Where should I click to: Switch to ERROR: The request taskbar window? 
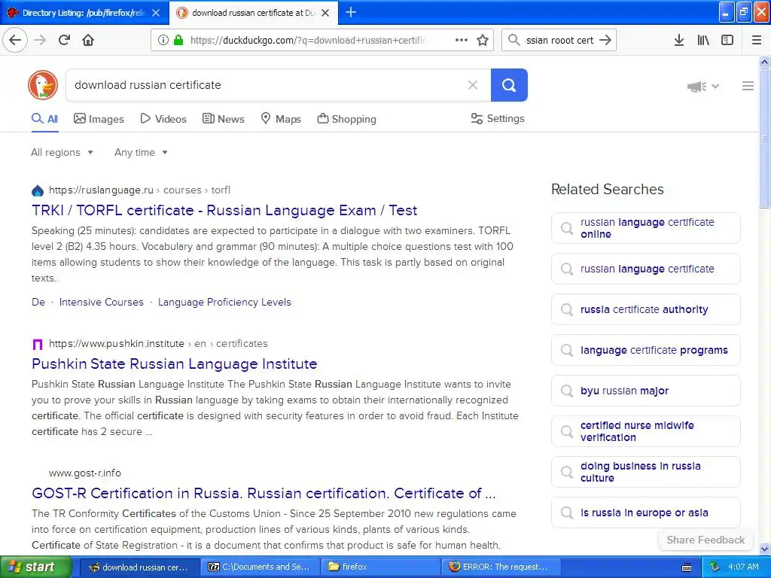click(x=500, y=567)
